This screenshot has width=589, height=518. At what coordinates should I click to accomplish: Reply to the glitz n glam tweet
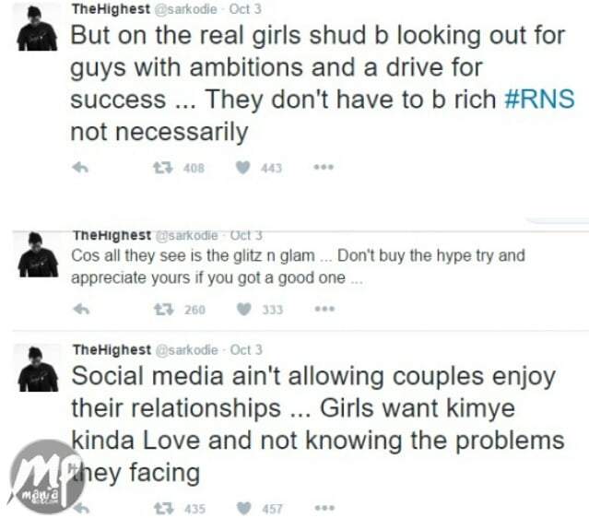click(81, 309)
